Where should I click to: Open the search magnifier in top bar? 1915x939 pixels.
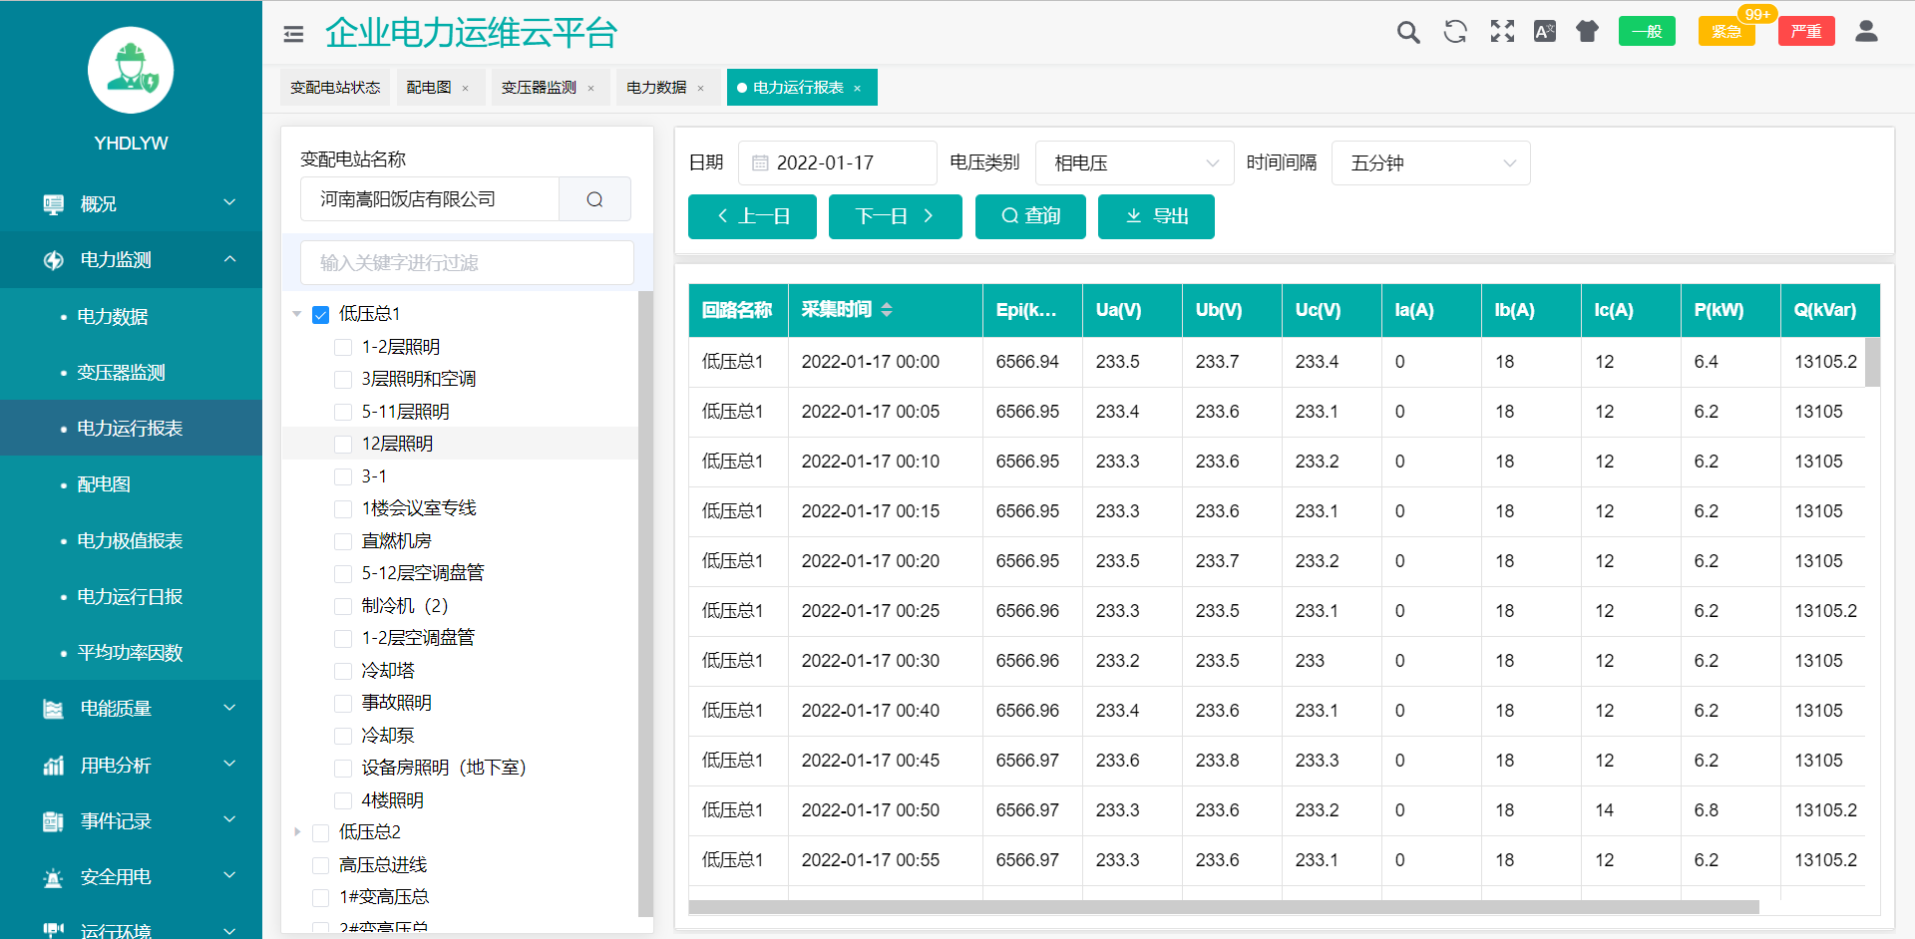pyautogui.click(x=1407, y=32)
